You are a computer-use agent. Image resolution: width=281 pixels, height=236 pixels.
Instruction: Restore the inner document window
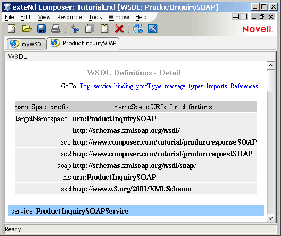[262, 16]
